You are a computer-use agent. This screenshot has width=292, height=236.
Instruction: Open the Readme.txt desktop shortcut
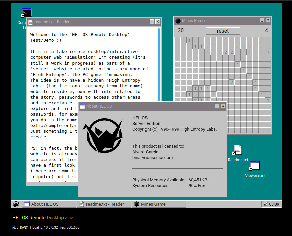(238, 153)
